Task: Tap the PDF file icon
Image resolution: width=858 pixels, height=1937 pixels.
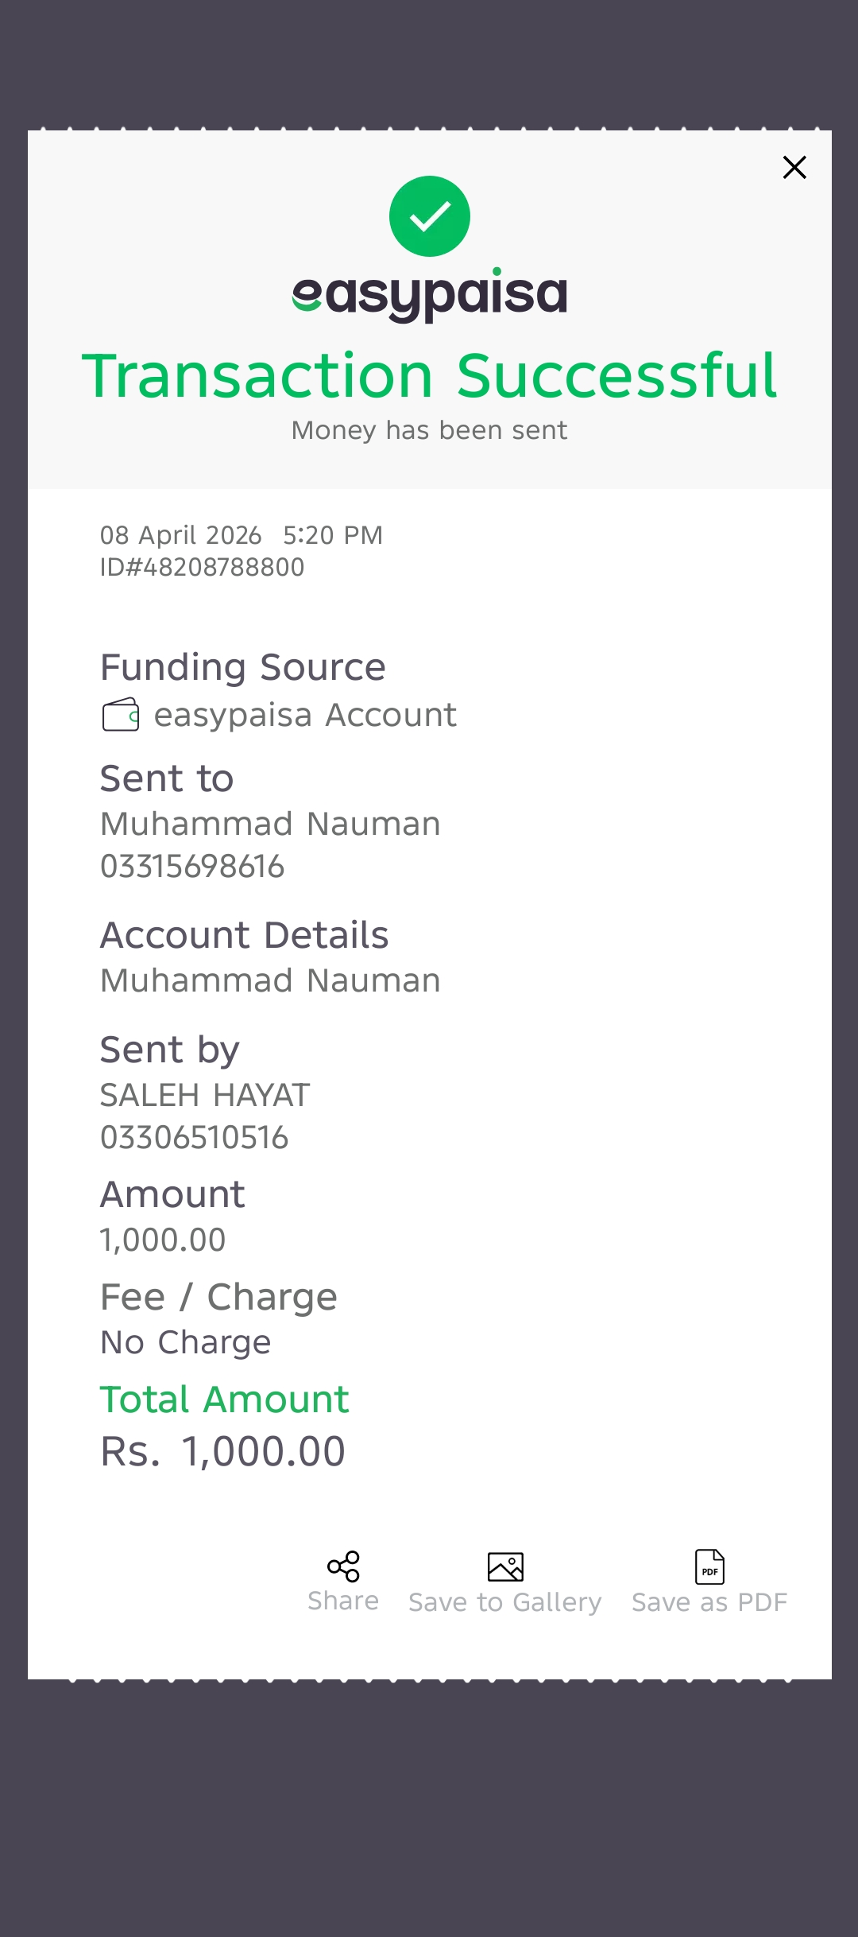Action: pos(709,1567)
